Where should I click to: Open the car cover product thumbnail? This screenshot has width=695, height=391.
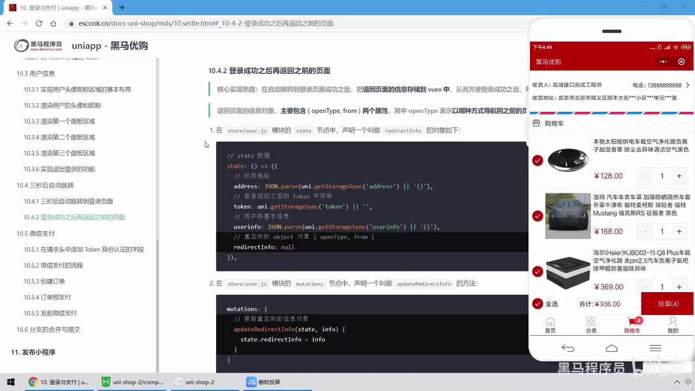pos(568,216)
